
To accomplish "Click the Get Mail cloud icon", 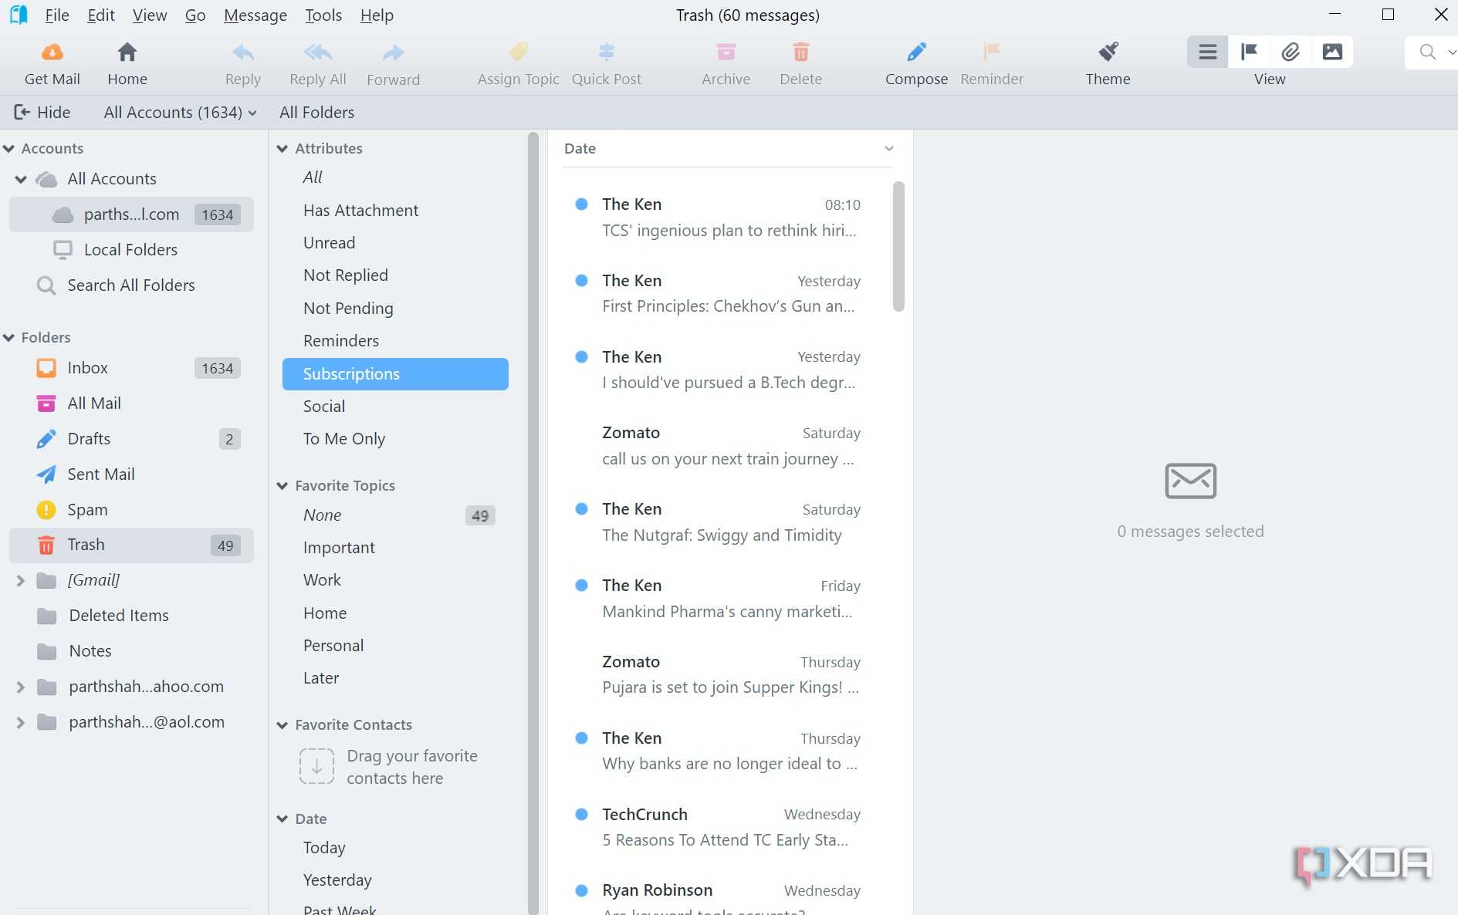I will (x=52, y=52).
